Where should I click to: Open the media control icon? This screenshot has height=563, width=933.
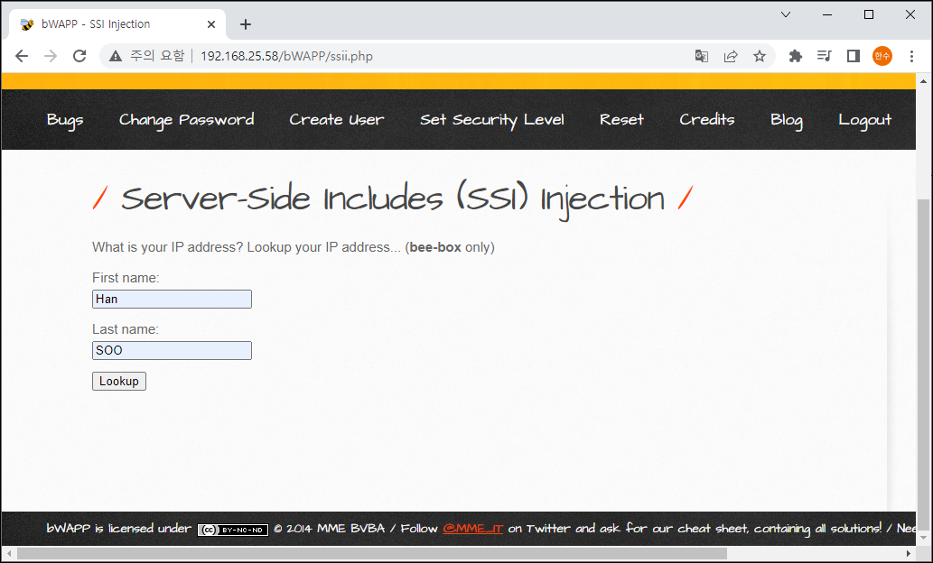tap(824, 56)
